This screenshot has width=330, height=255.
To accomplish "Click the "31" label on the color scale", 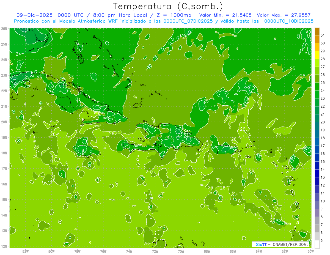I will click(x=323, y=35).
